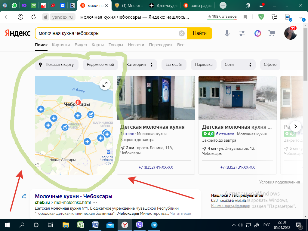Click the page vertical scrollbar thumb
The image size is (308, 231).
306,54
